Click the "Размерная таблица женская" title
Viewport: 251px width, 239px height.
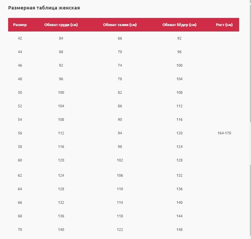point(44,7)
